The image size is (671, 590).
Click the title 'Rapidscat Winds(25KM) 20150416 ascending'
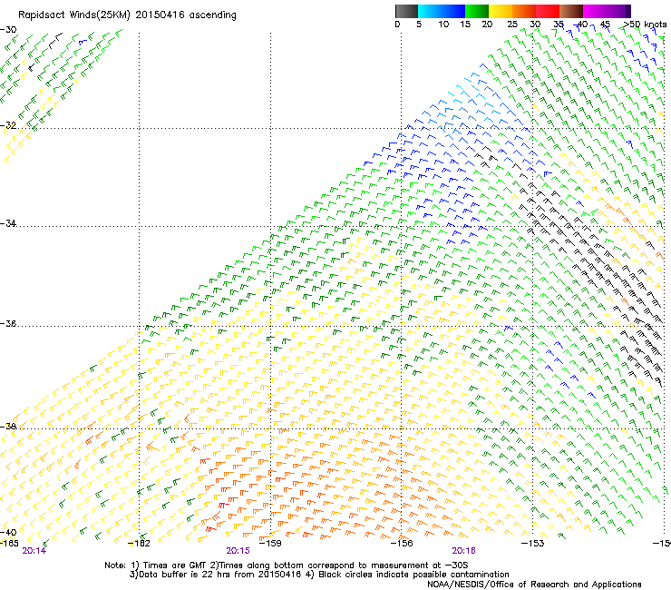click(x=127, y=15)
